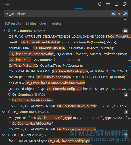Viewport: 131px width, 145px height.
Task: Click the 3 match count badge
Action: (x=126, y=112)
